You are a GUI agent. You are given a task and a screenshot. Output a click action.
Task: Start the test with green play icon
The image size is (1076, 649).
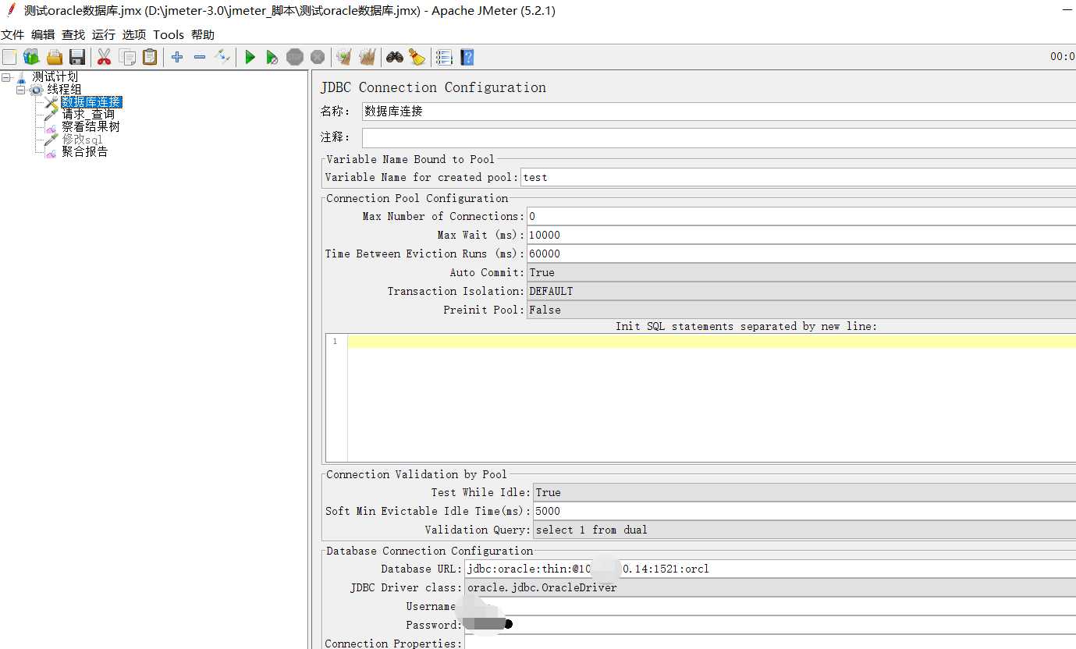250,57
